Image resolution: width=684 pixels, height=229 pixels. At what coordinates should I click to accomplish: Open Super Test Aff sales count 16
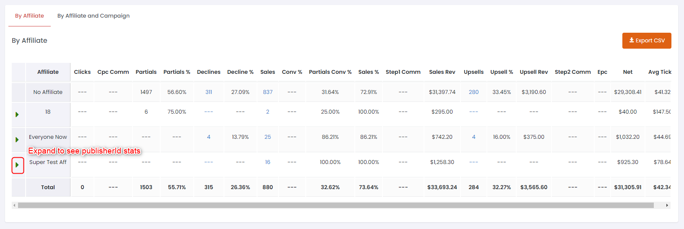(x=268, y=162)
